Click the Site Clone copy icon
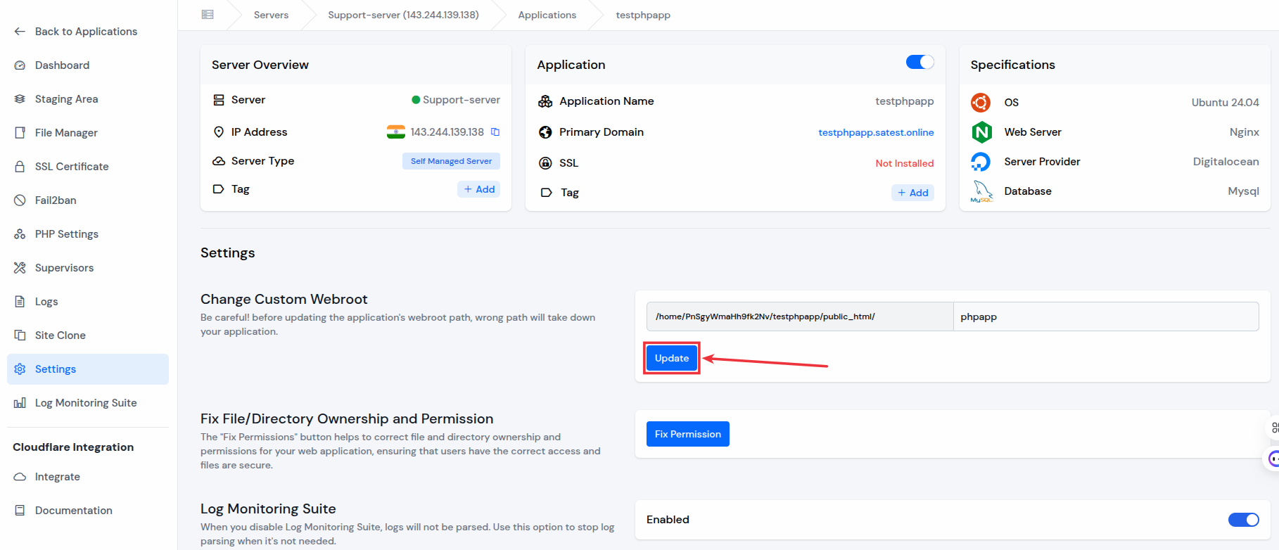The height and width of the screenshot is (550, 1279). tap(20, 335)
